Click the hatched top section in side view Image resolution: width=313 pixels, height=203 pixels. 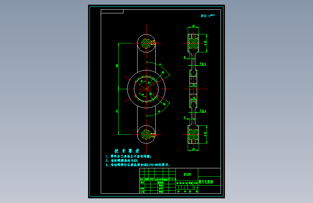pos(193,43)
